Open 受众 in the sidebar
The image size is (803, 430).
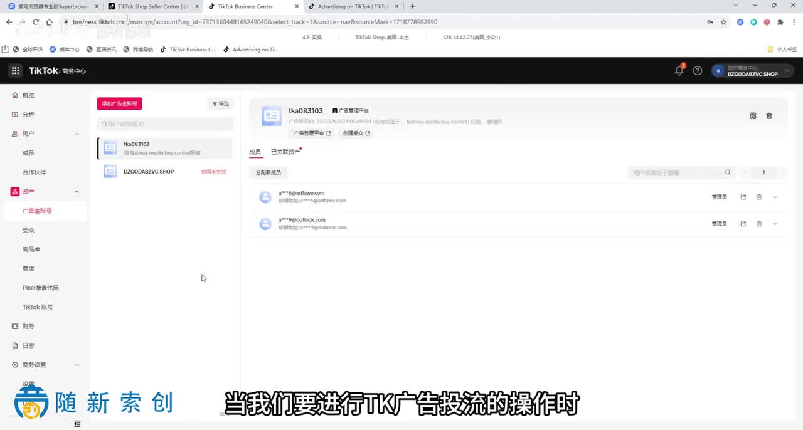click(x=28, y=230)
